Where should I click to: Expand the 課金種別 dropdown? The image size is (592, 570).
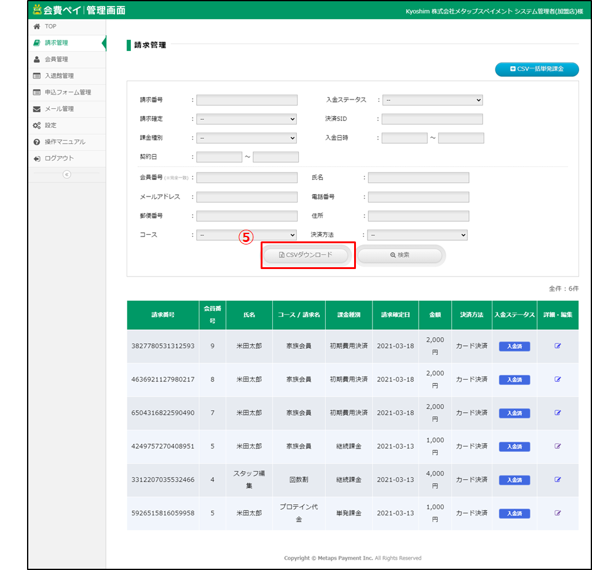point(246,138)
